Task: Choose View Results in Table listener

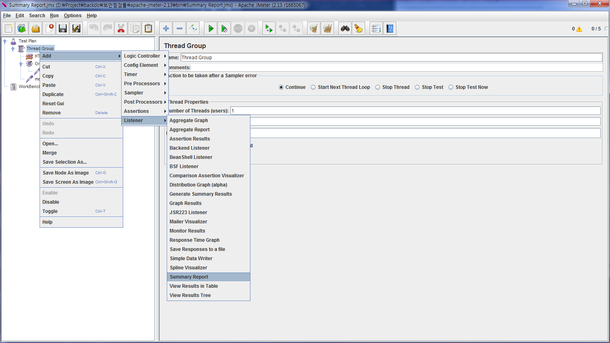Action: (x=208, y=286)
